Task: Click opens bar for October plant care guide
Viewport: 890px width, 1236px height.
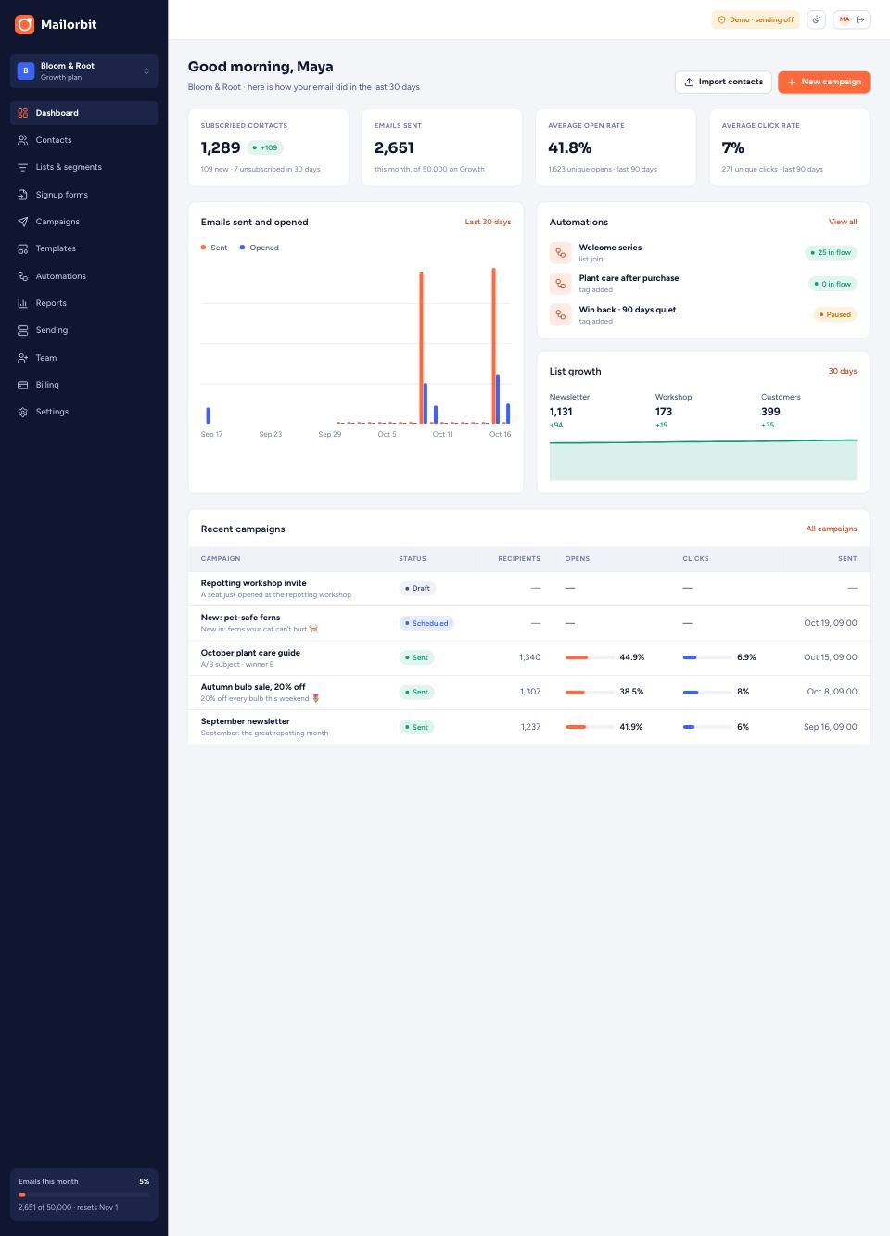Action: click(x=590, y=657)
